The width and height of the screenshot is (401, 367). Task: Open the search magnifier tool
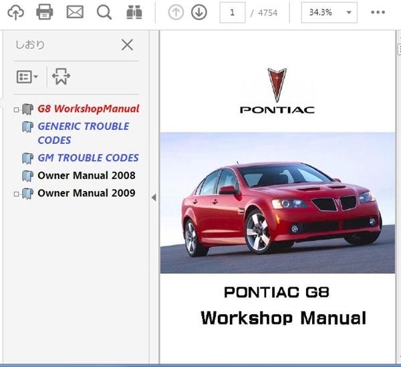click(104, 12)
